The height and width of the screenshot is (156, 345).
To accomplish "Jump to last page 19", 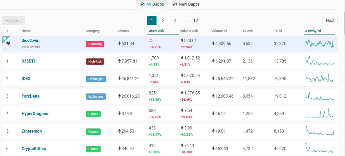I will point(195,21).
